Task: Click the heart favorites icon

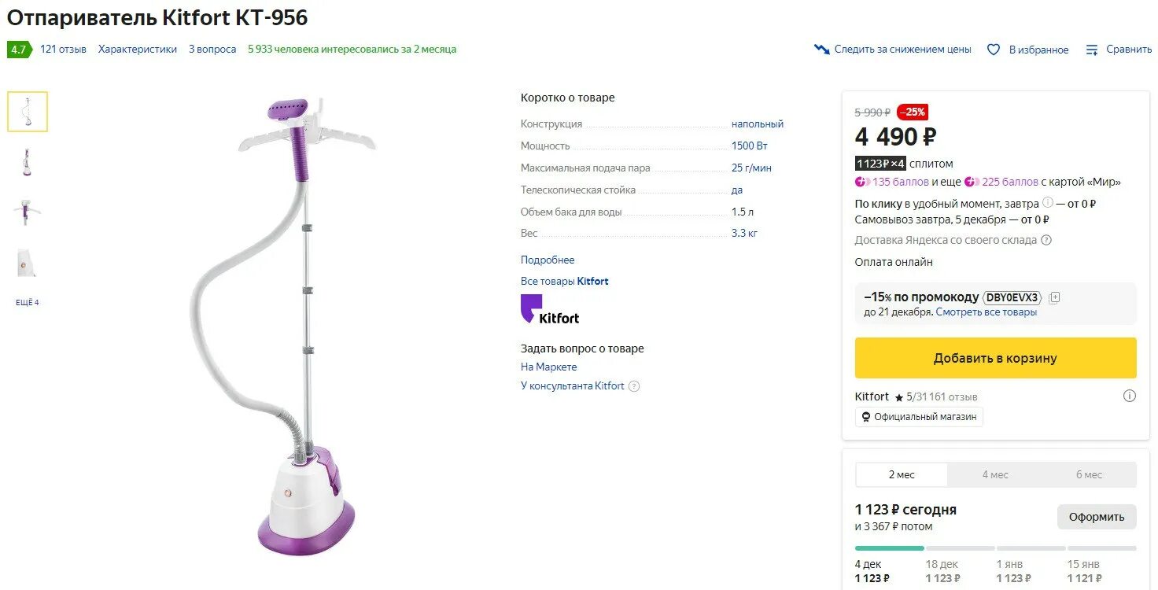Action: tap(994, 50)
